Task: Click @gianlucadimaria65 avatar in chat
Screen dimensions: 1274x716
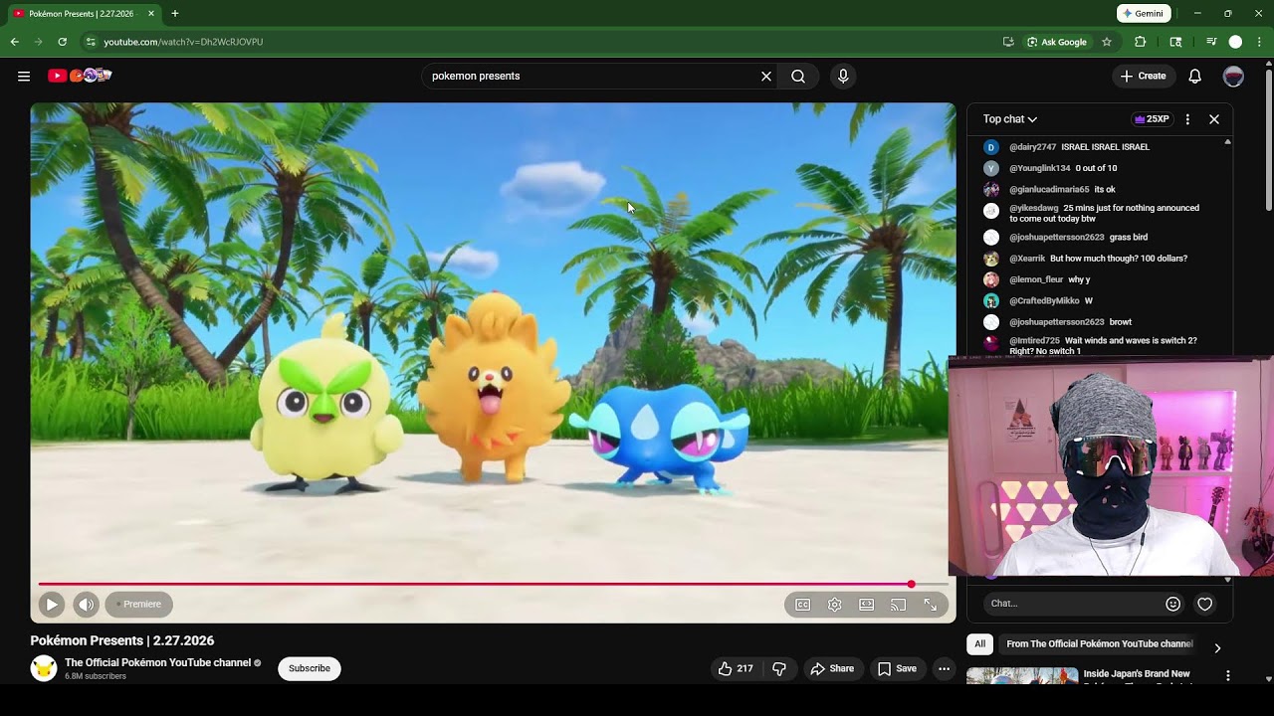Action: (x=991, y=190)
